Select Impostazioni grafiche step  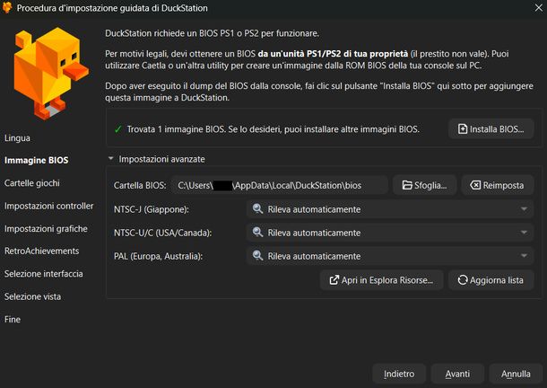point(46,229)
